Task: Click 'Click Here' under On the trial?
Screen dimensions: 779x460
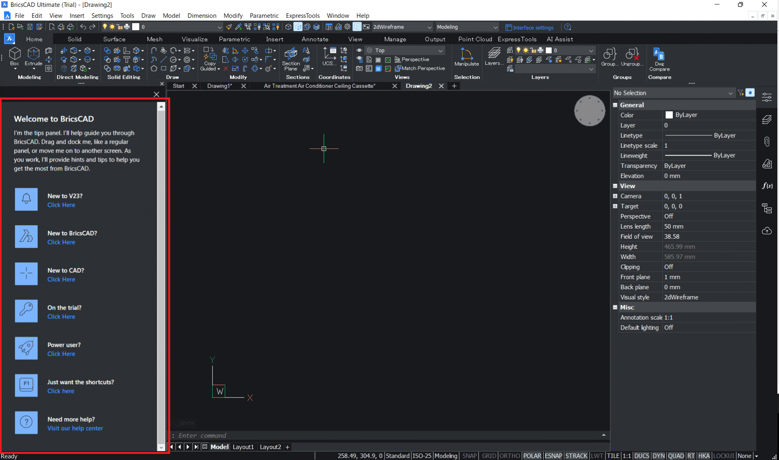Action: click(61, 317)
